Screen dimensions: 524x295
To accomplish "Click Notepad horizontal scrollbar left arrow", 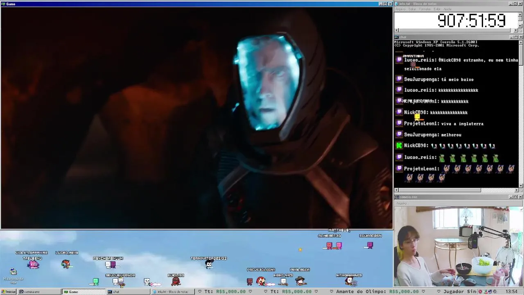I will [396, 30].
